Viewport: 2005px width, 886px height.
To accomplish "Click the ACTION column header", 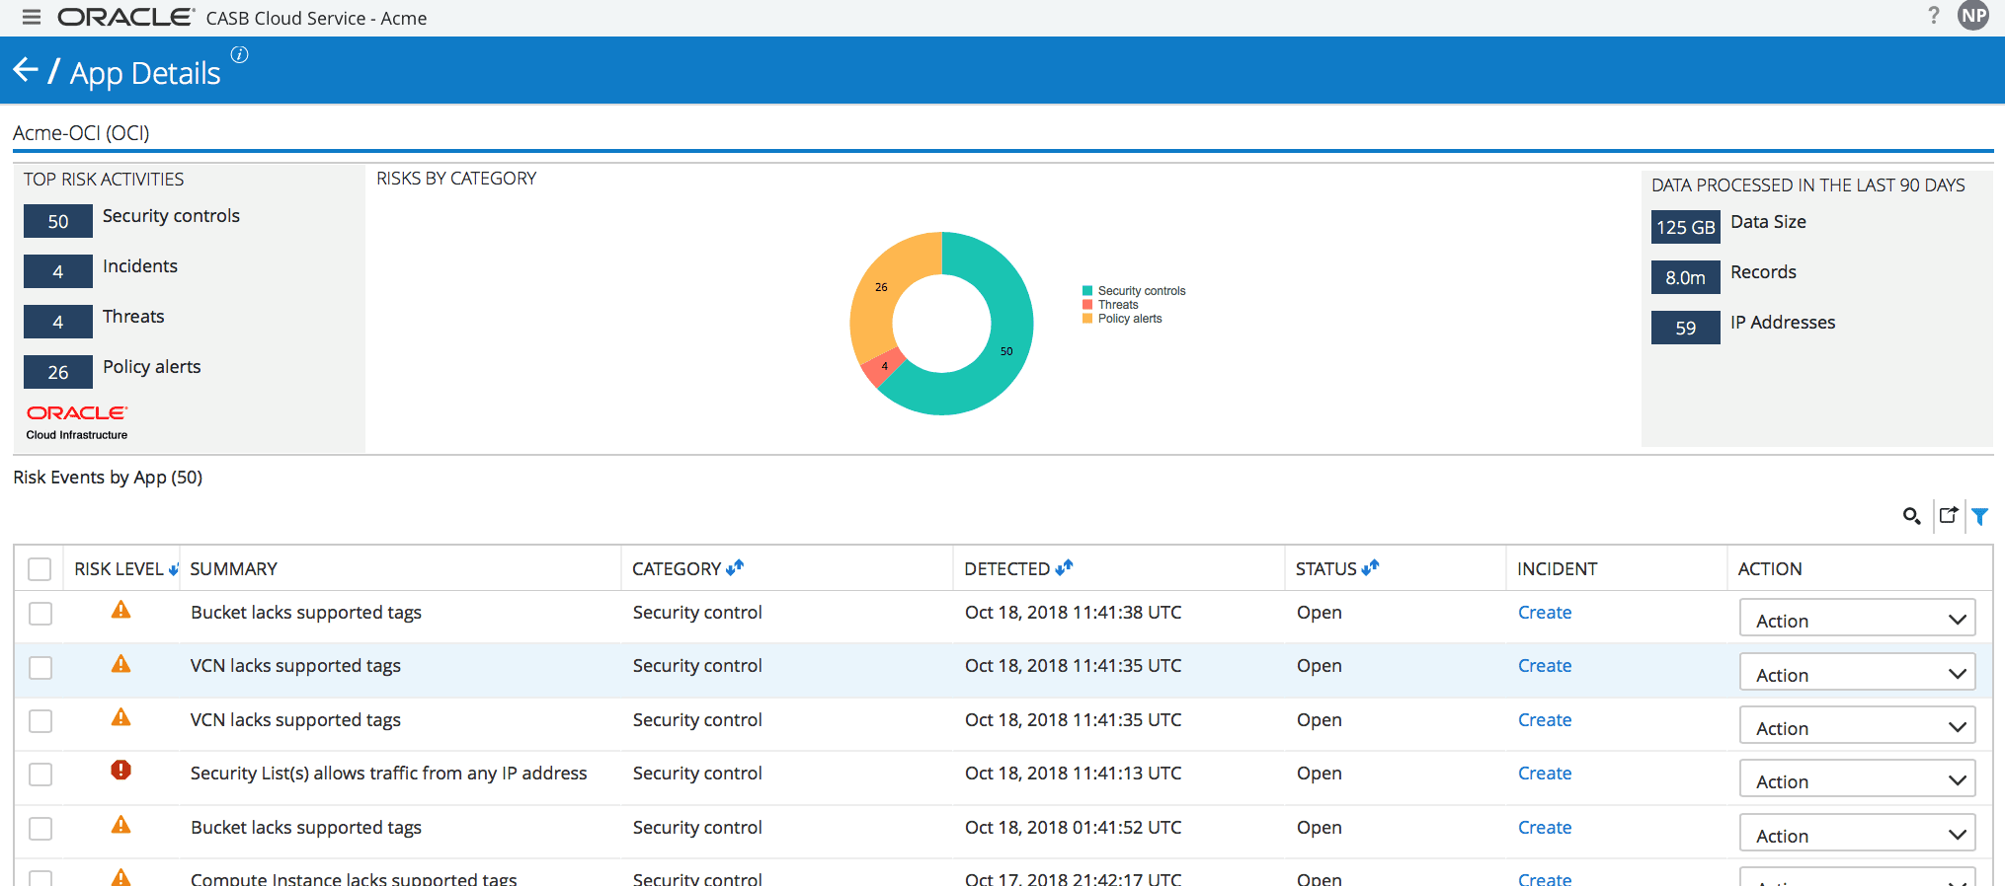I will point(1770,569).
